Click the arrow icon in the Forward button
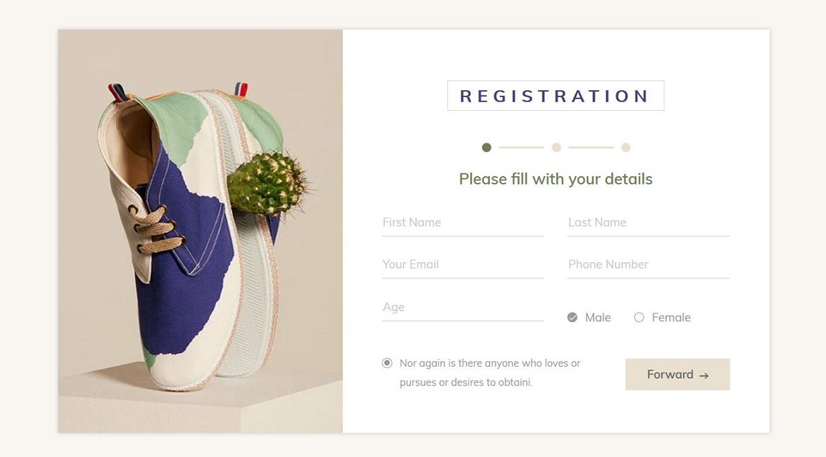The height and width of the screenshot is (457, 826). coord(703,376)
